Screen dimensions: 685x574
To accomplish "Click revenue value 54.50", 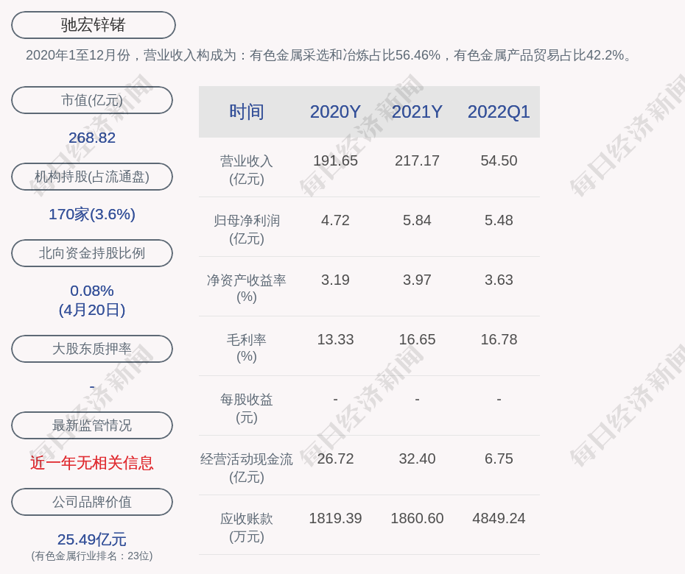I will [499, 160].
